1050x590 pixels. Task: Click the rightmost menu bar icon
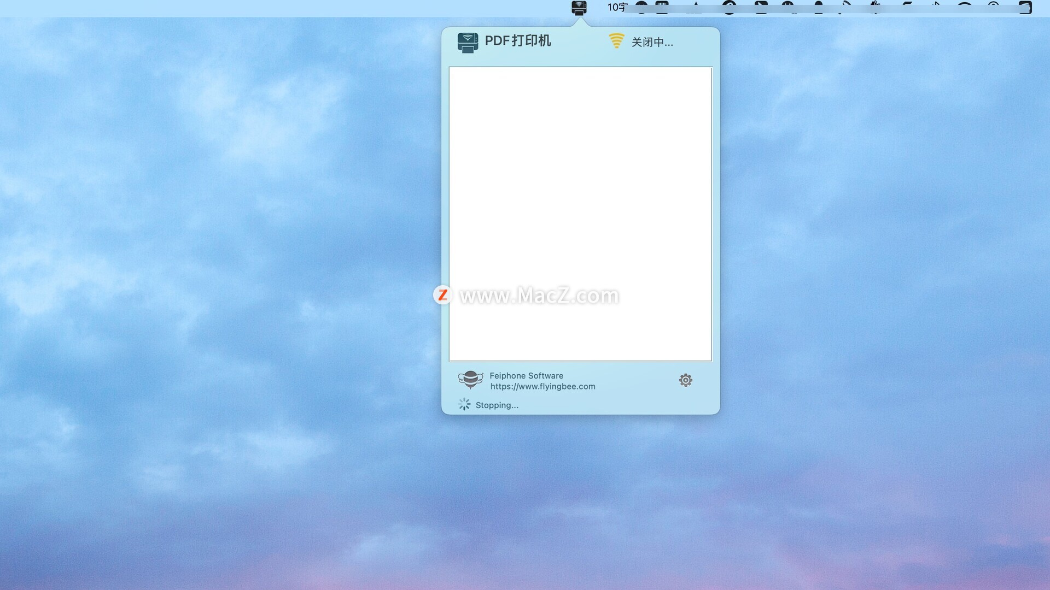point(1025,8)
